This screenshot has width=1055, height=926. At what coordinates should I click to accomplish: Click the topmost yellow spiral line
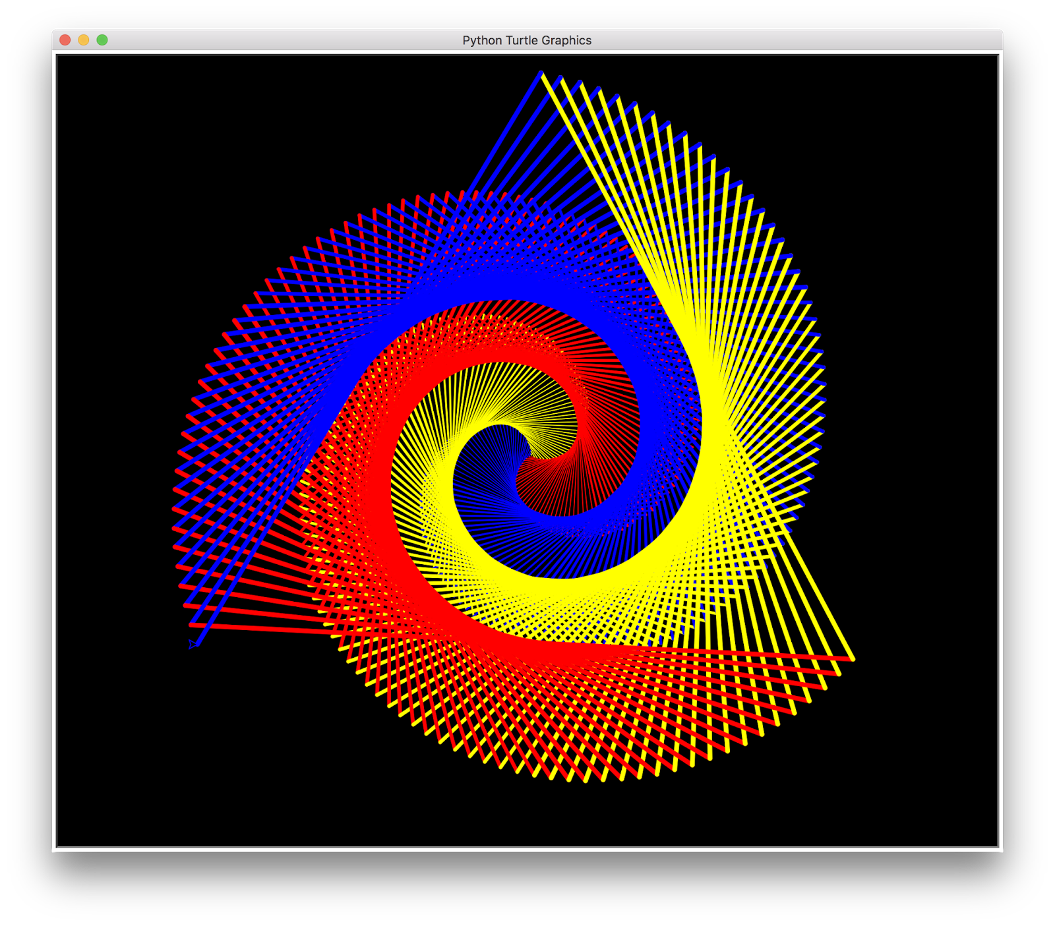547,79
